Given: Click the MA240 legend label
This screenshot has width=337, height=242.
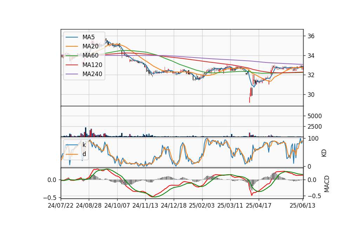Looking at the screenshot, I should coord(92,74).
